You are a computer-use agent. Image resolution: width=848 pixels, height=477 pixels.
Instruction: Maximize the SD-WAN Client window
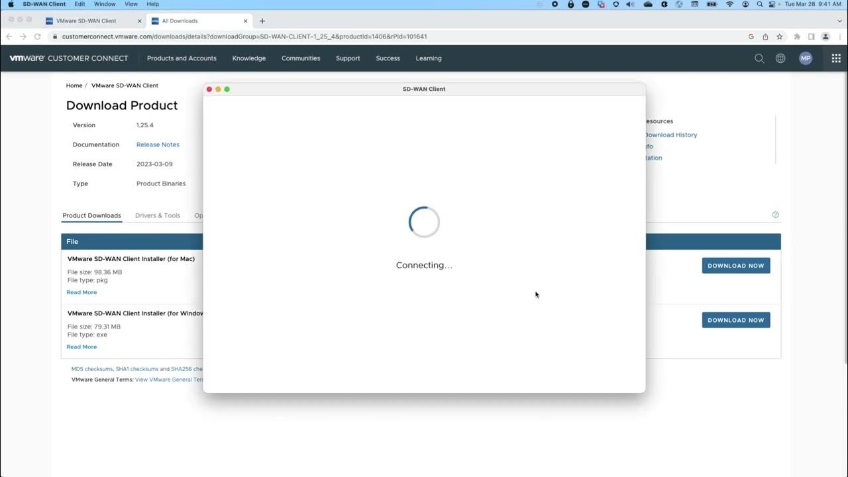point(227,89)
